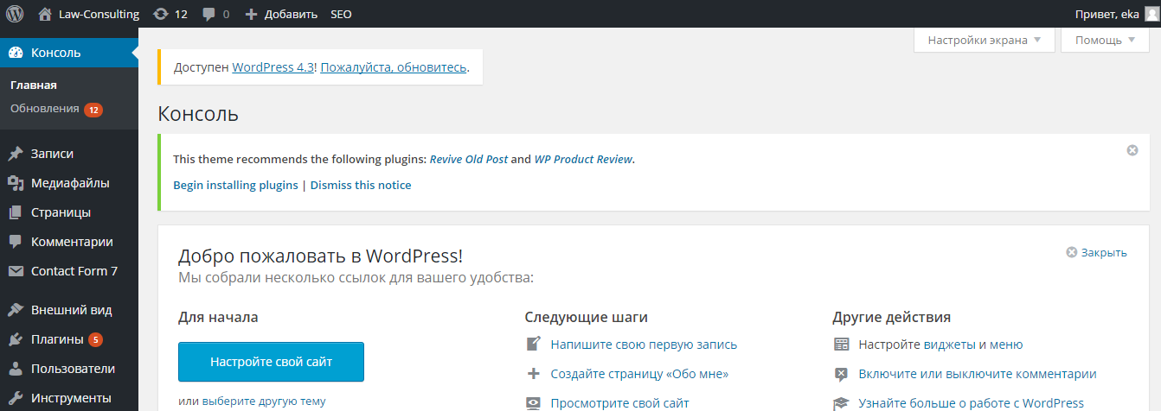Click the Консоль dashboard gauge icon

[16, 53]
